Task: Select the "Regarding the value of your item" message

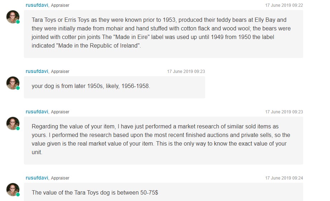Action: pos(163,139)
